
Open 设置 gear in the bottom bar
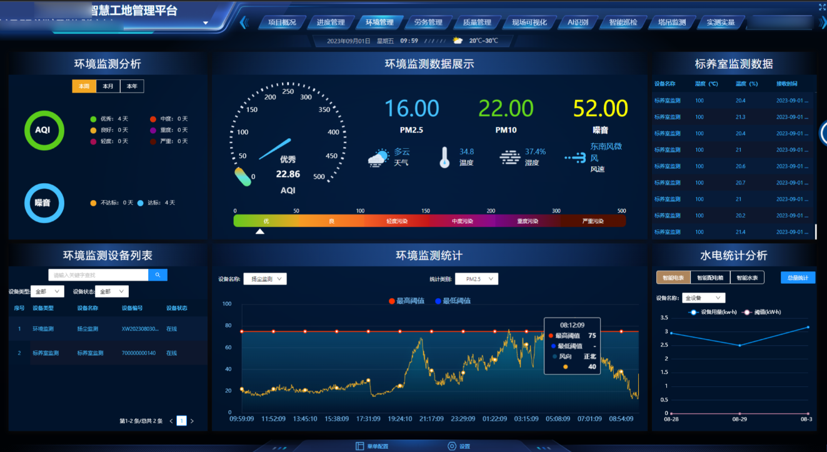click(x=458, y=446)
